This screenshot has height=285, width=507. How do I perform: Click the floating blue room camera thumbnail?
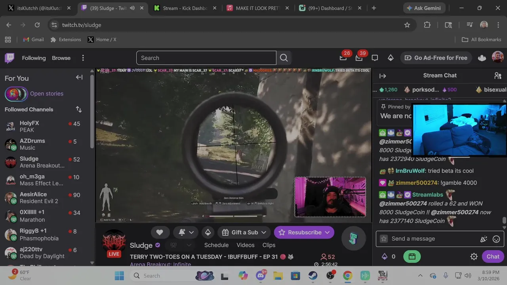pos(459,130)
